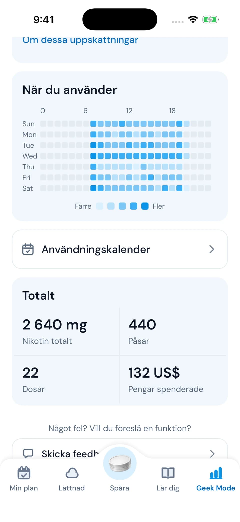Tap the Skicka feedback button text
The height and width of the screenshot is (522, 240).
click(70, 454)
